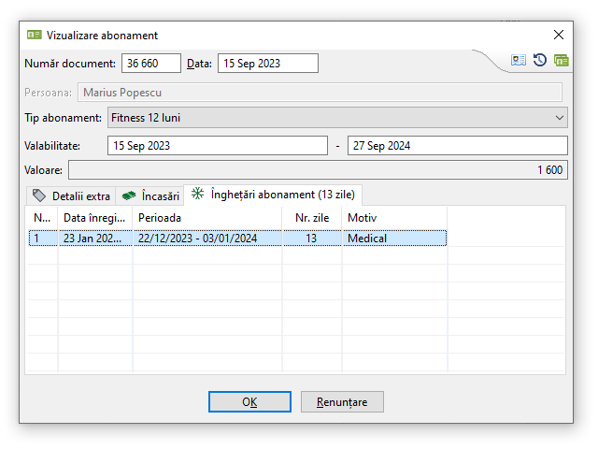Click the green membership cards icon
The image size is (598, 449).
(x=561, y=60)
